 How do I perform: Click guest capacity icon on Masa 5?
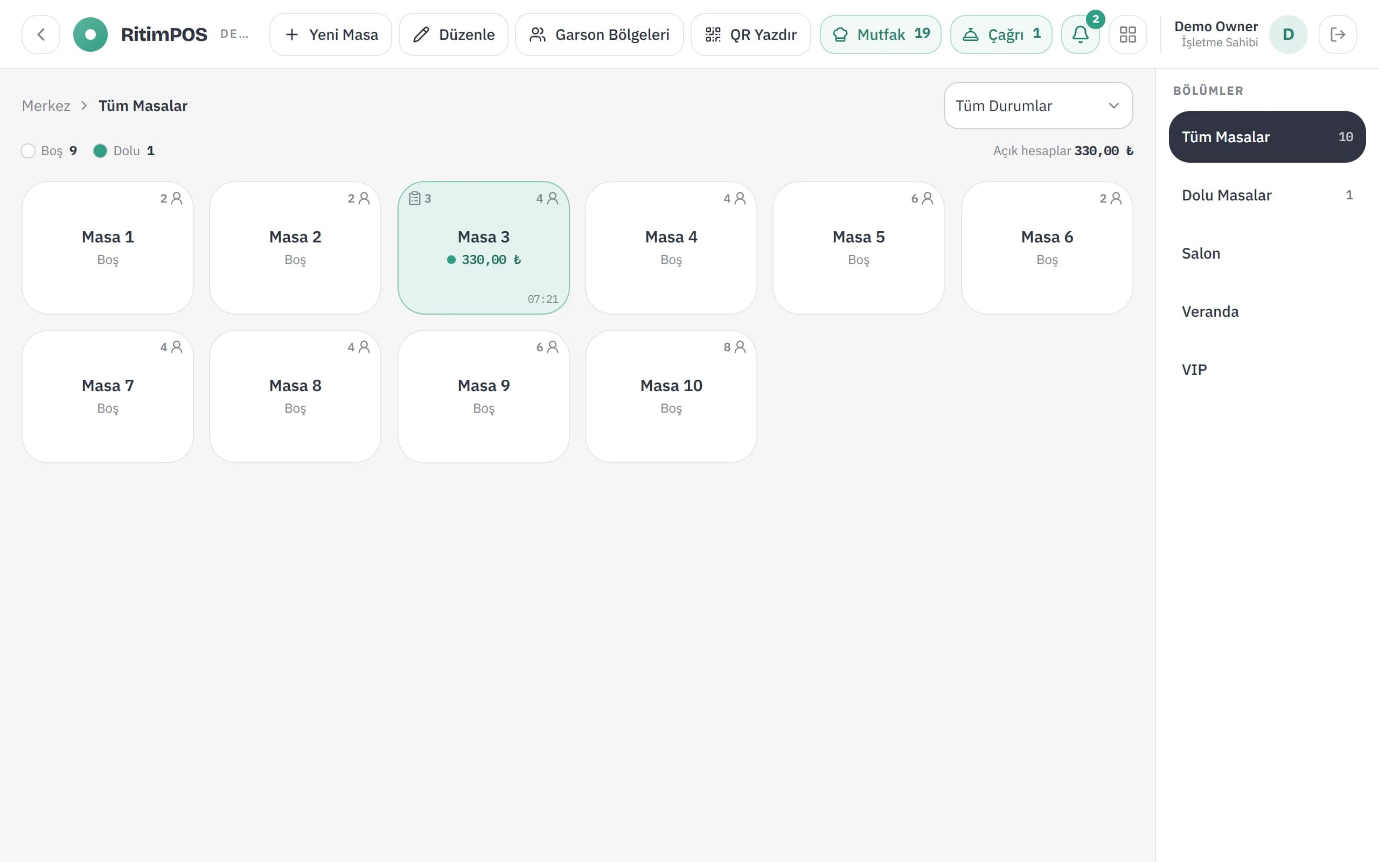point(928,198)
